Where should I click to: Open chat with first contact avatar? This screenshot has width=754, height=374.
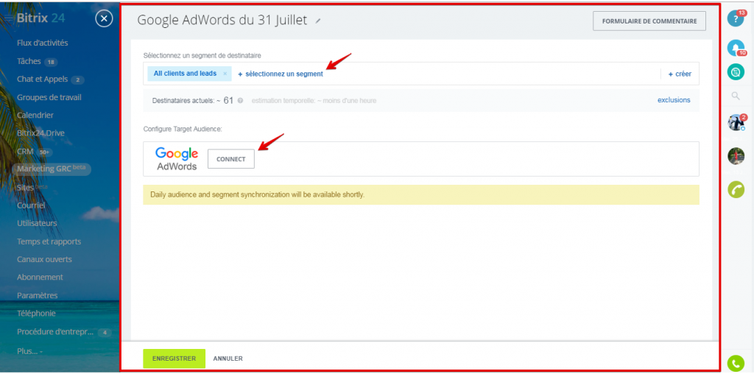pos(736,123)
